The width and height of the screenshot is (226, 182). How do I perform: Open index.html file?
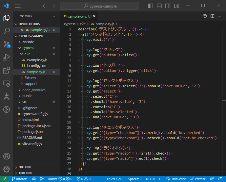(x=36, y=120)
